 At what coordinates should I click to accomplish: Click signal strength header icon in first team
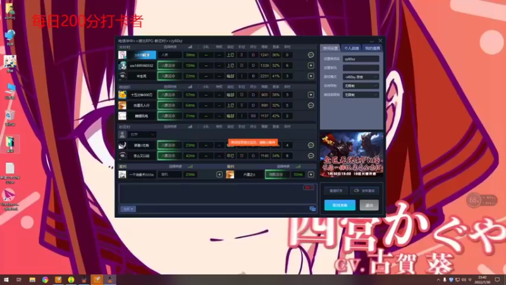pyautogui.click(x=190, y=47)
